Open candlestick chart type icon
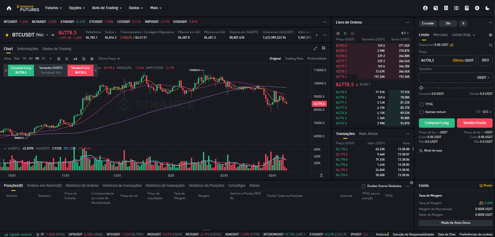The image size is (495, 237). (x=75, y=59)
